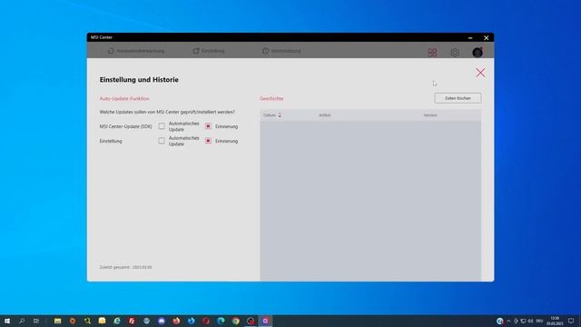This screenshot has height=327, width=581.
Task: Open the Unterstützung tab
Action: pyautogui.click(x=281, y=51)
